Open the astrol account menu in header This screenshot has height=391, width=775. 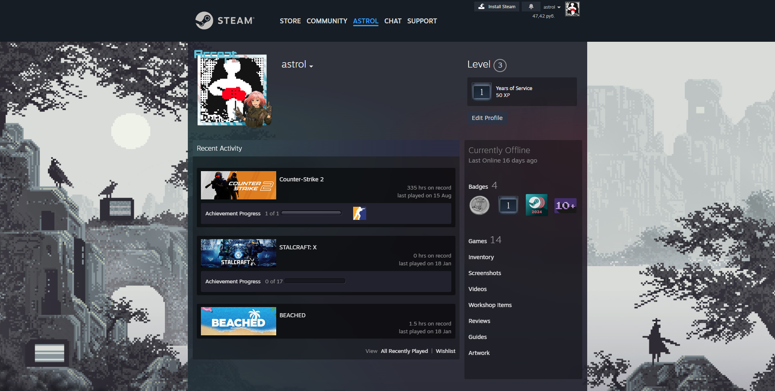click(552, 7)
